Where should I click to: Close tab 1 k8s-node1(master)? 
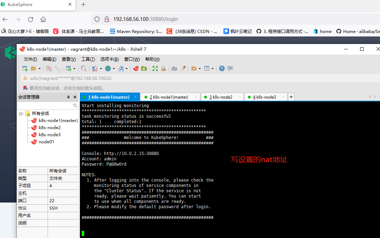(x=135, y=97)
